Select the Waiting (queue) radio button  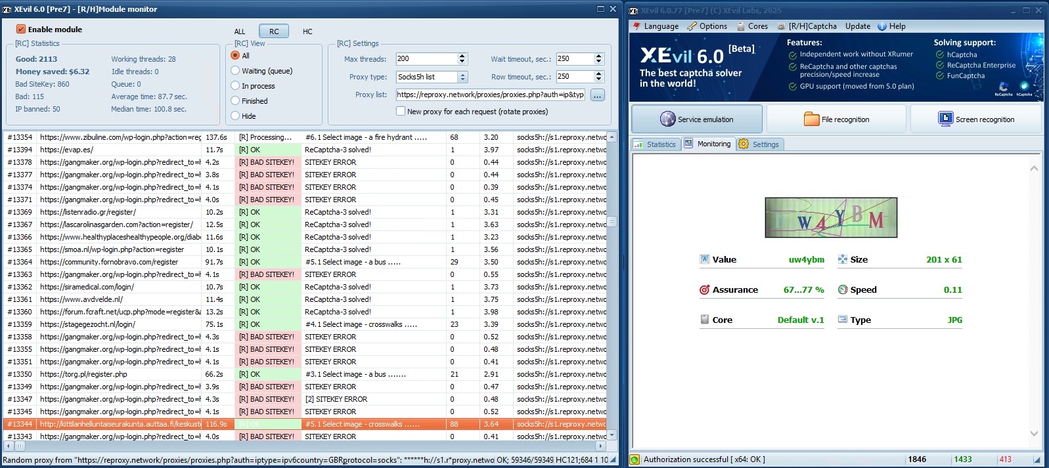coord(235,70)
